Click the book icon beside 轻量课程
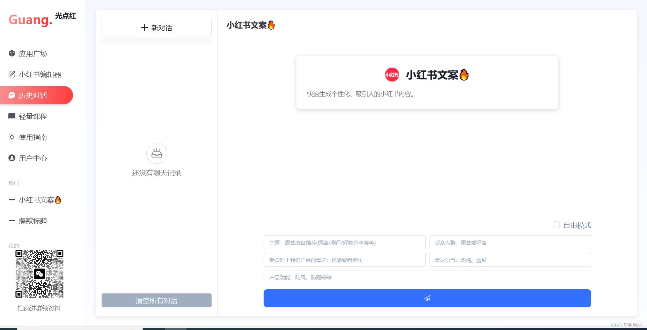 tap(12, 116)
